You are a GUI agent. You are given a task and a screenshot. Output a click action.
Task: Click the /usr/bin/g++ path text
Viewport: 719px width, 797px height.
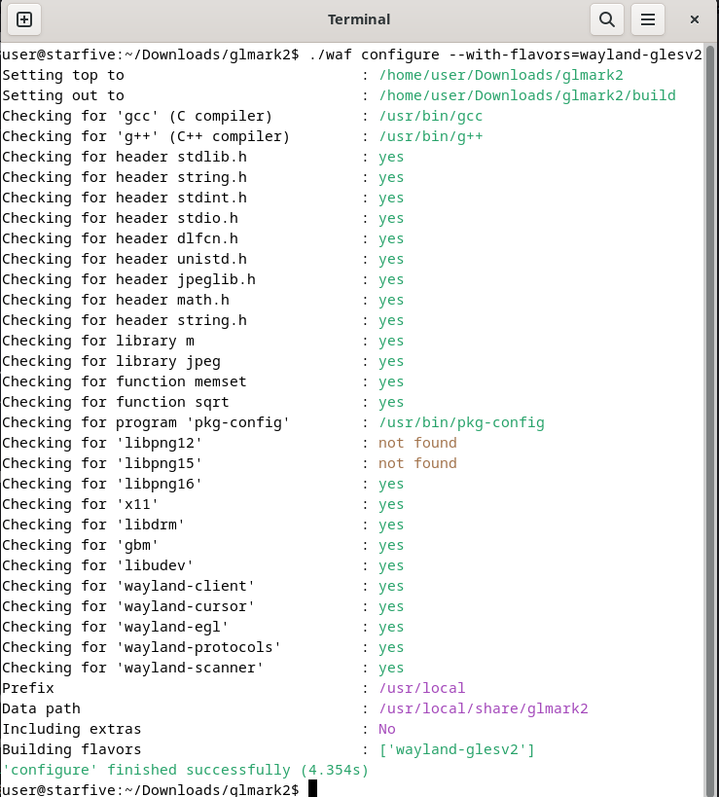point(430,136)
